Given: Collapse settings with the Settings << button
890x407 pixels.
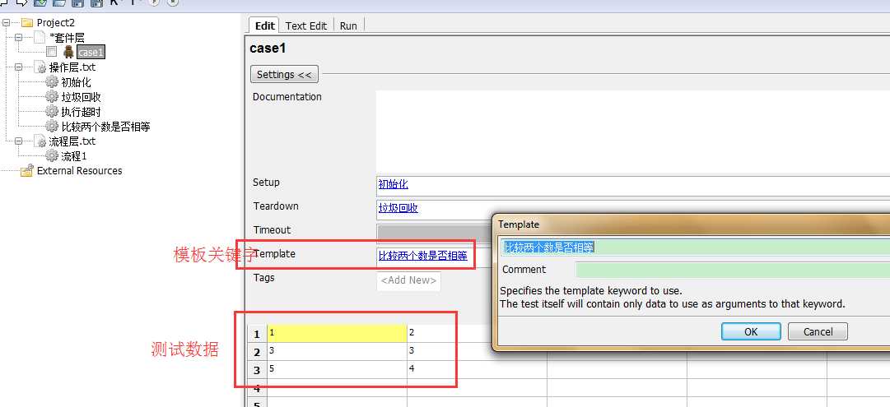Looking at the screenshot, I should [x=284, y=74].
